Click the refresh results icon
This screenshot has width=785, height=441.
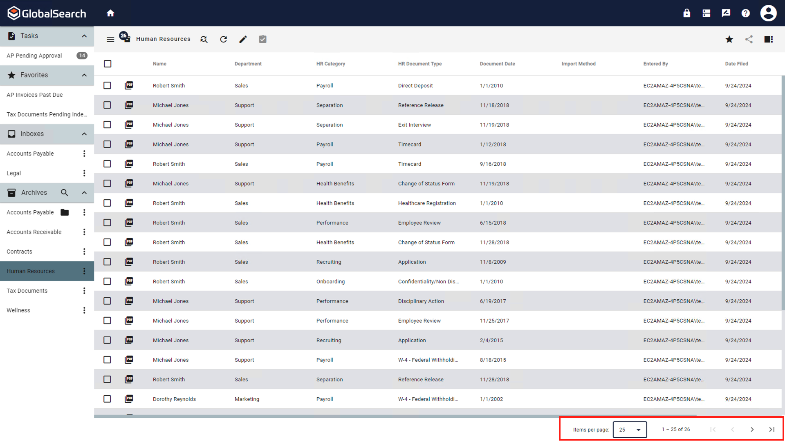point(223,39)
